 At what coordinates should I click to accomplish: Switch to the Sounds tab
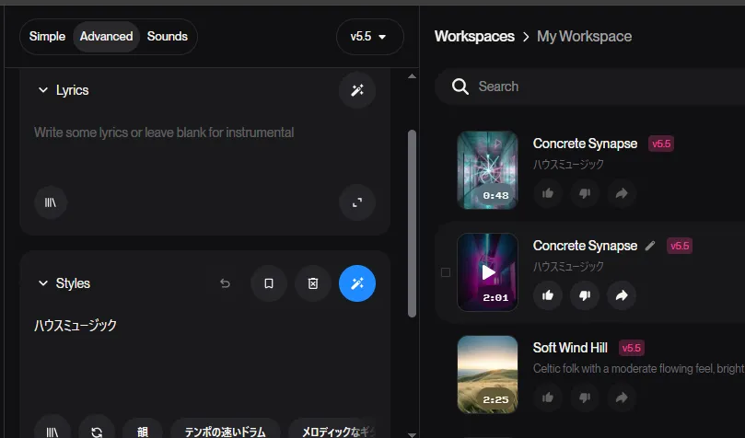pos(167,37)
